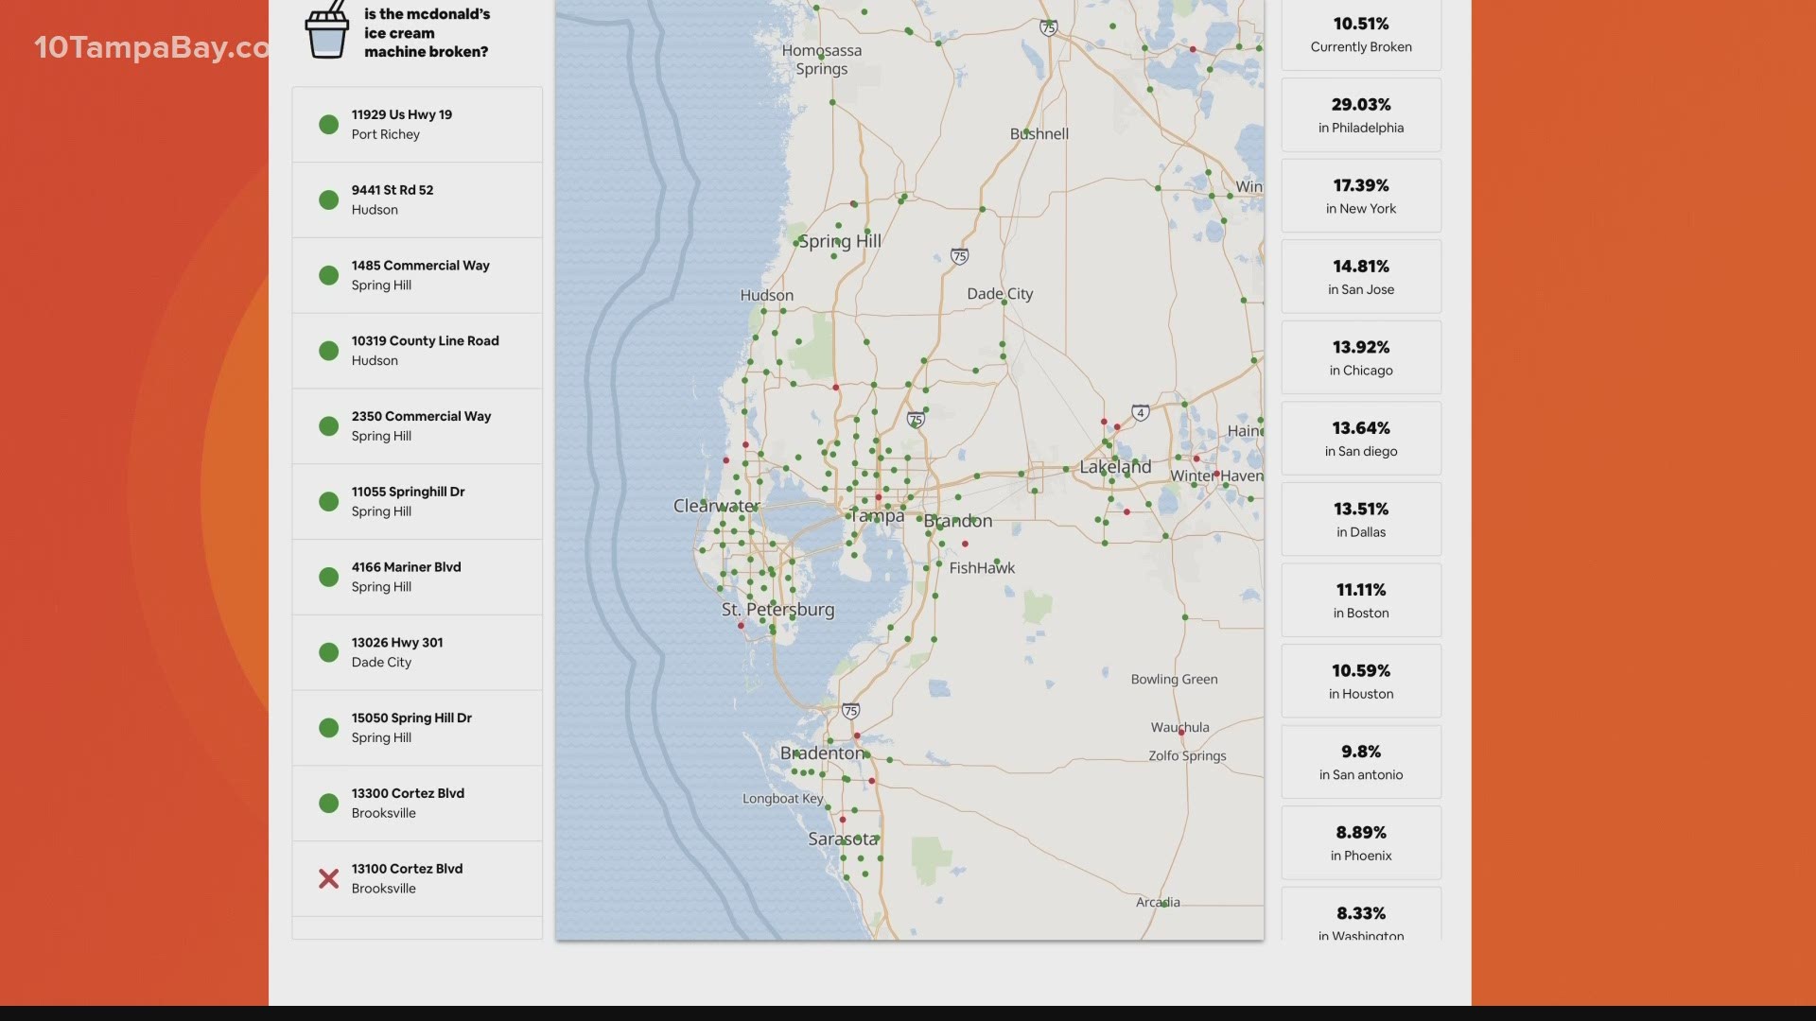Viewport: 1816px width, 1021px height.
Task: Click the 29.03% in Philadelphia card
Action: tap(1361, 114)
